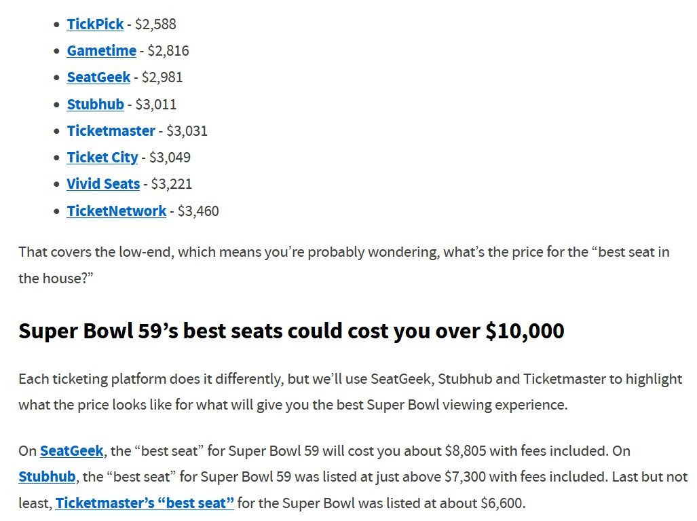
Task: Open the Gametime link
Action: (101, 51)
